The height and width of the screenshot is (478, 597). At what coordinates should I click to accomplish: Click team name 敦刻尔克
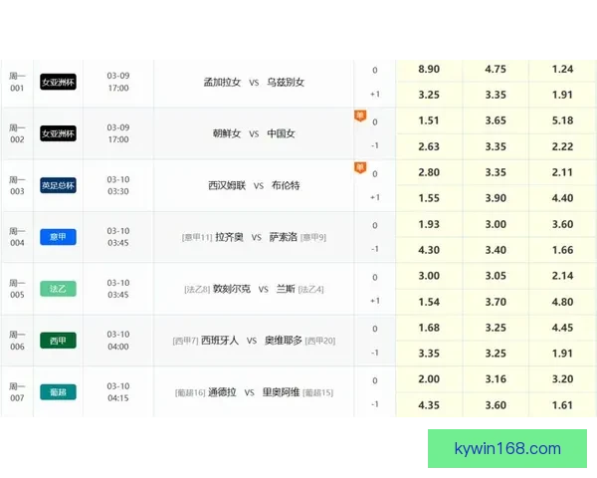(232, 289)
